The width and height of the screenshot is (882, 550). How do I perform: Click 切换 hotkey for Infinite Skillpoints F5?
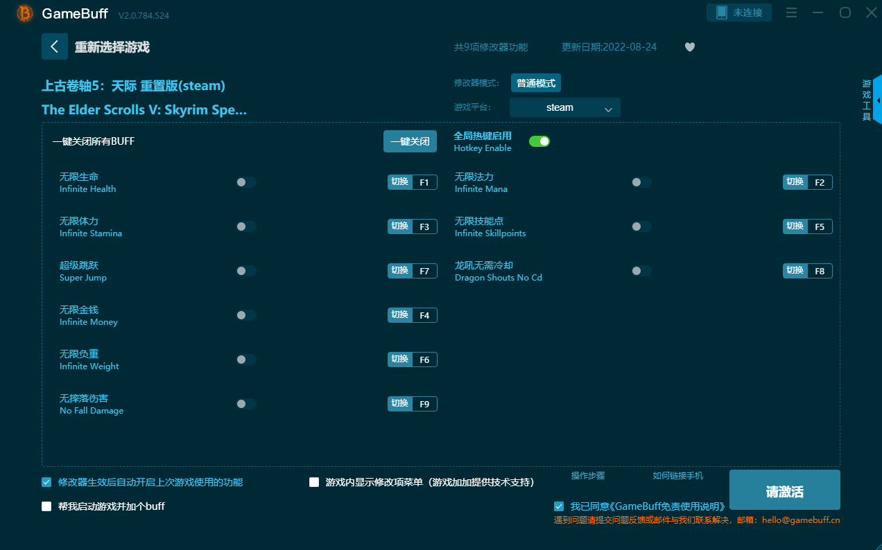pyautogui.click(x=795, y=227)
